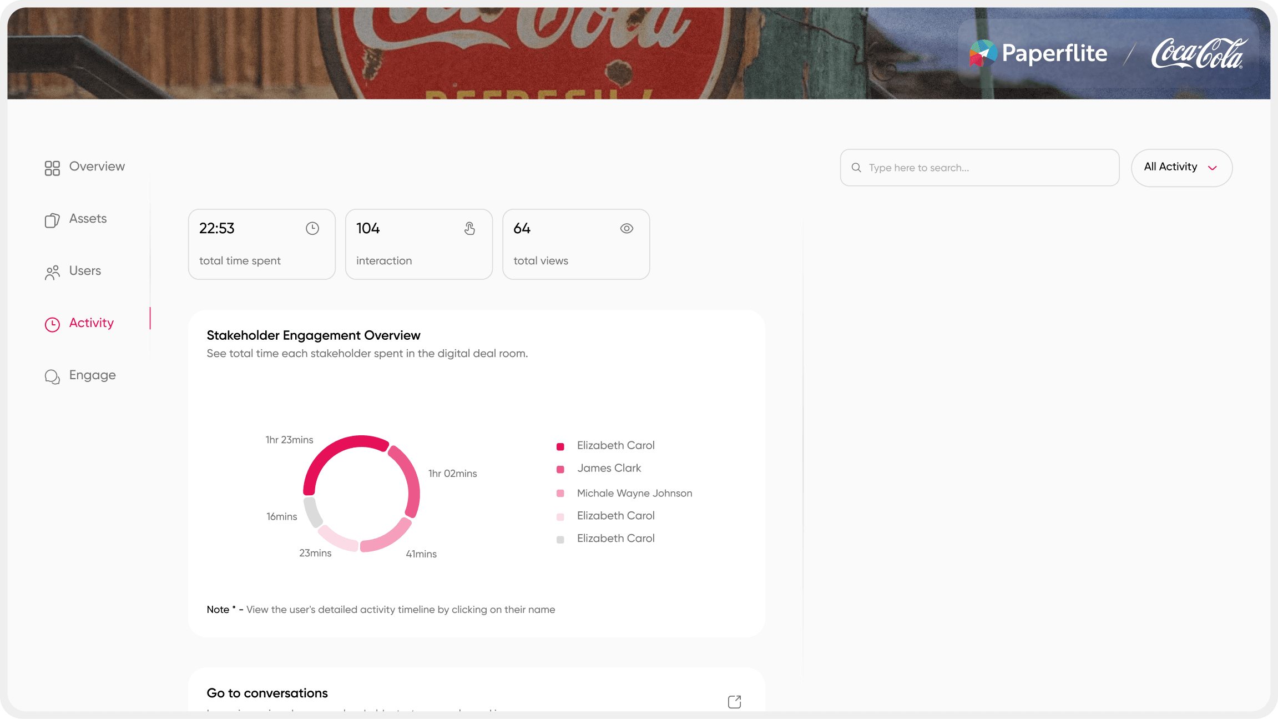Click the Activity clock icon in the sidebar

pos(52,324)
